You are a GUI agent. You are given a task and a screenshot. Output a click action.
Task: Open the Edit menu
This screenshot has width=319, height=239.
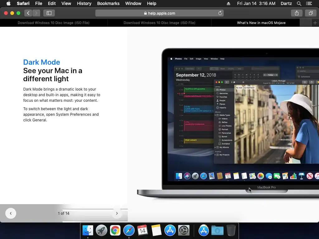coord(52,3)
